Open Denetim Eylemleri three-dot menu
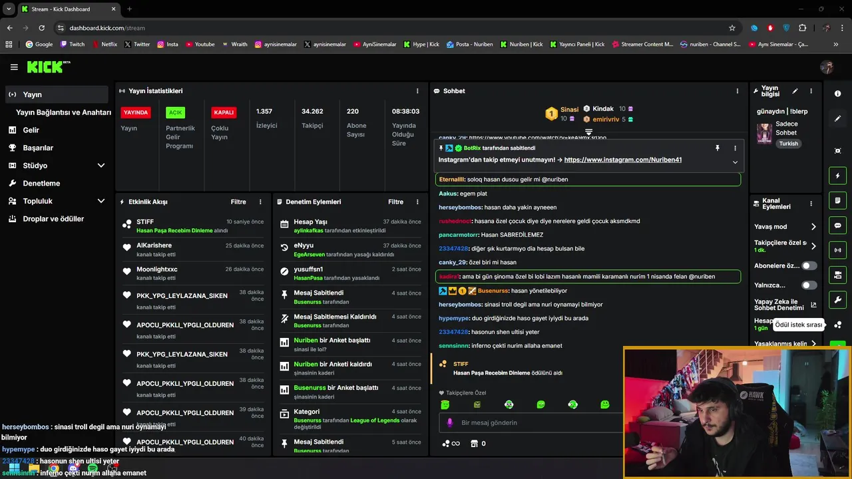852x479 pixels. click(417, 202)
